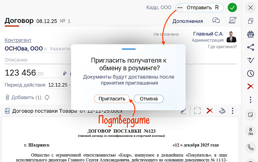Screen dimensions: 258x162
Task: Open the print icon in the sidebar
Action: 250,34
